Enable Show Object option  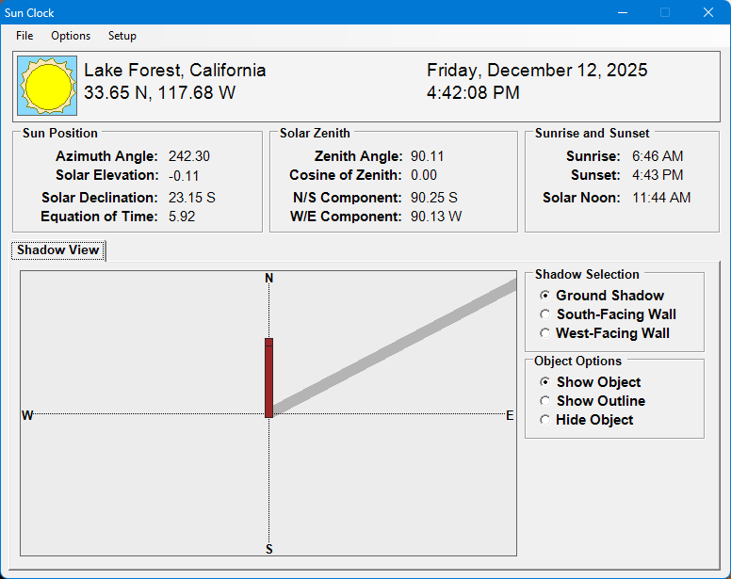coord(545,382)
